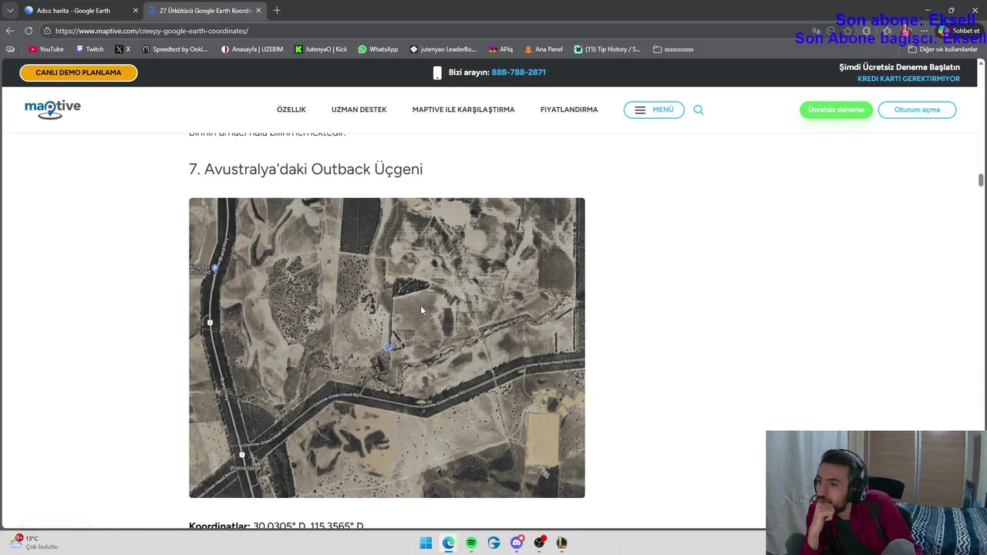Close the Adsız harita Google Earth tab
The height and width of the screenshot is (555, 987).
click(x=136, y=11)
